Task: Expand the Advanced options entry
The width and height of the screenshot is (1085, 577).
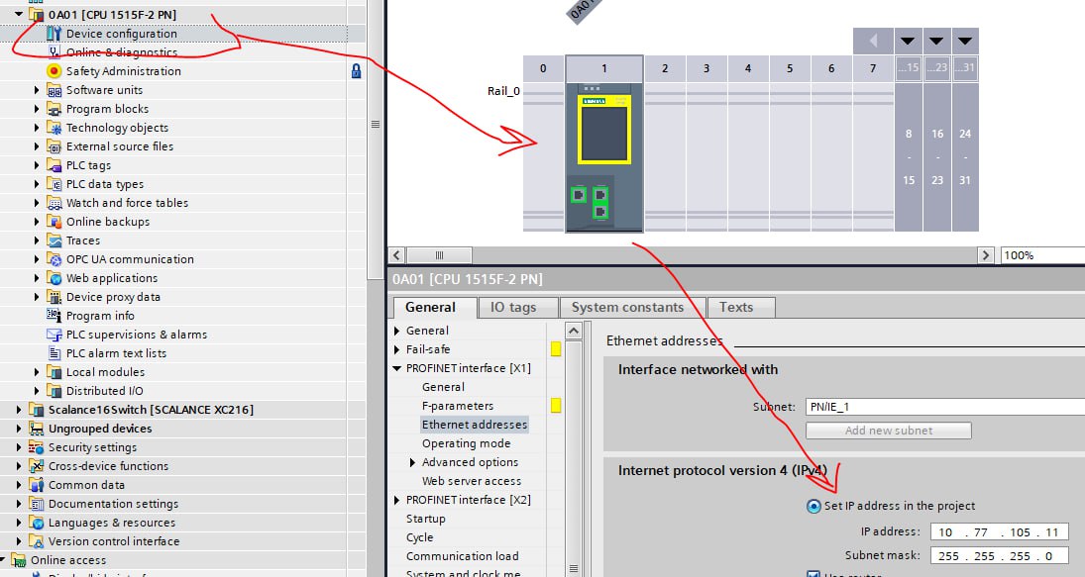Action: (412, 462)
